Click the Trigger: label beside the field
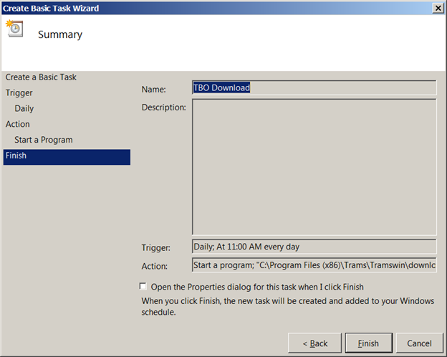This screenshot has height=357, width=447. click(155, 248)
